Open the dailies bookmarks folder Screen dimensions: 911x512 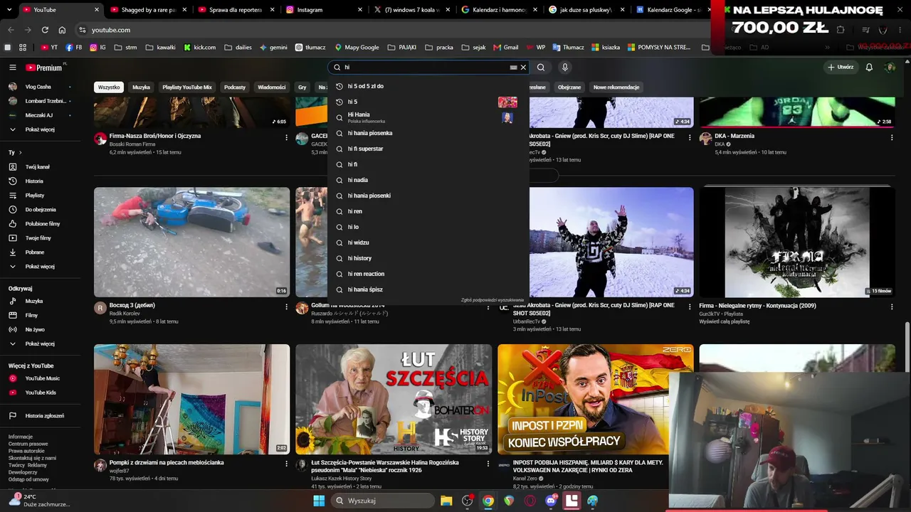tap(238, 48)
